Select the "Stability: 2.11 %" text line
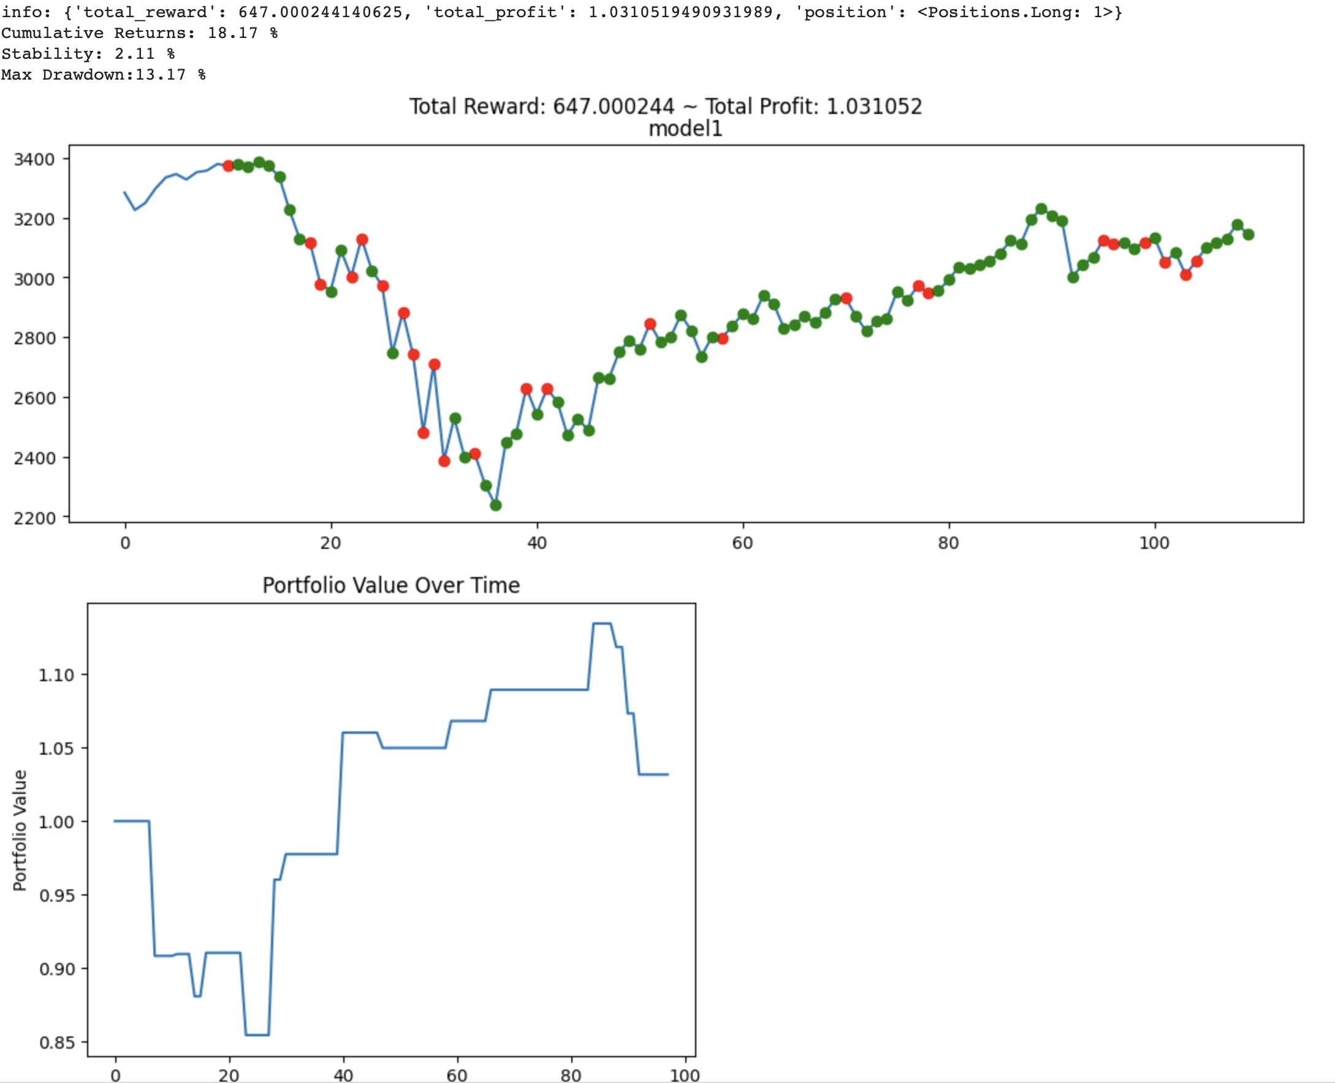 88,54
